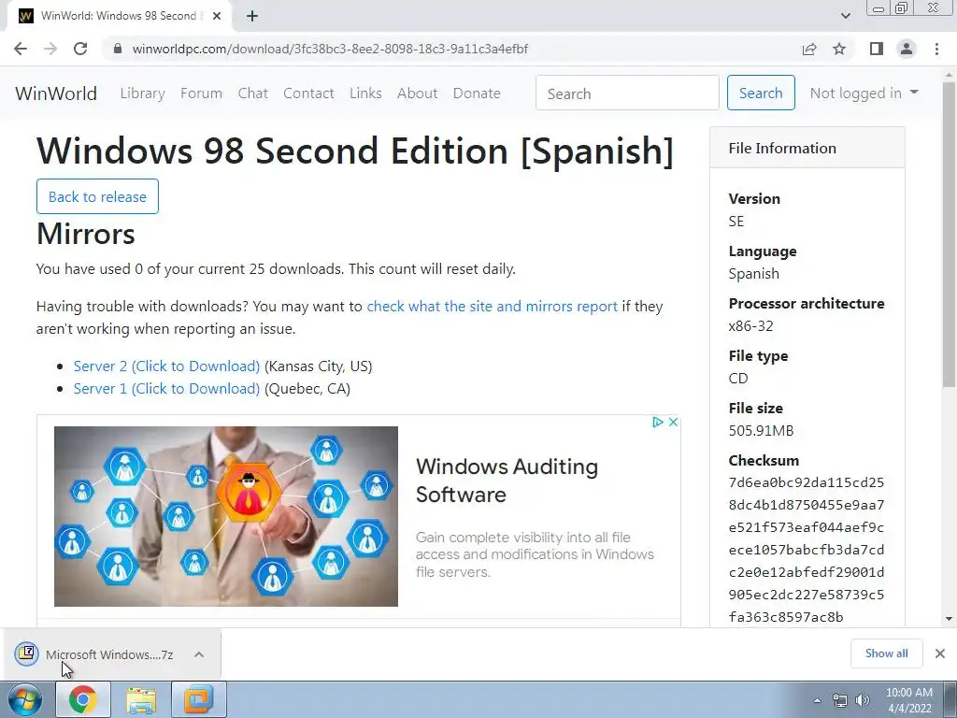Open the Links menu item
Screen dimensions: 957x718
click(365, 93)
